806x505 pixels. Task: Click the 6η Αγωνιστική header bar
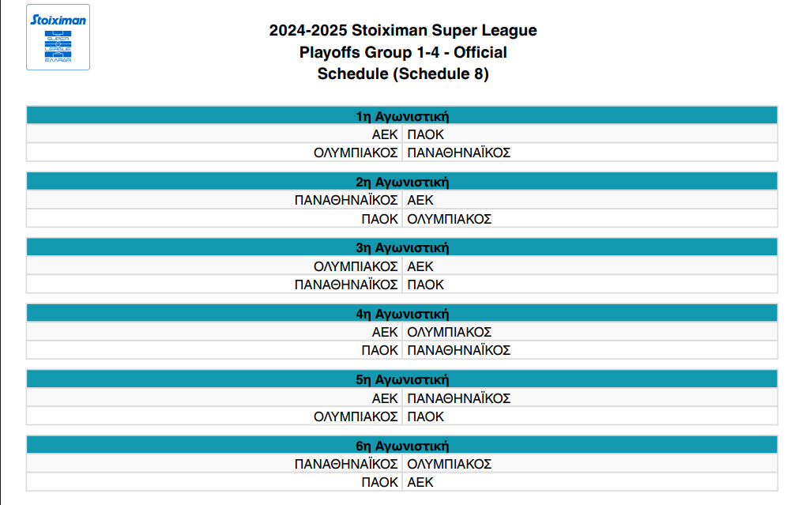402,446
